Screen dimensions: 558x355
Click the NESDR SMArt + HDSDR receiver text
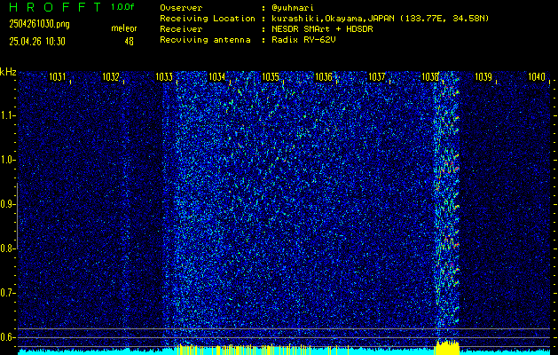click(322, 29)
